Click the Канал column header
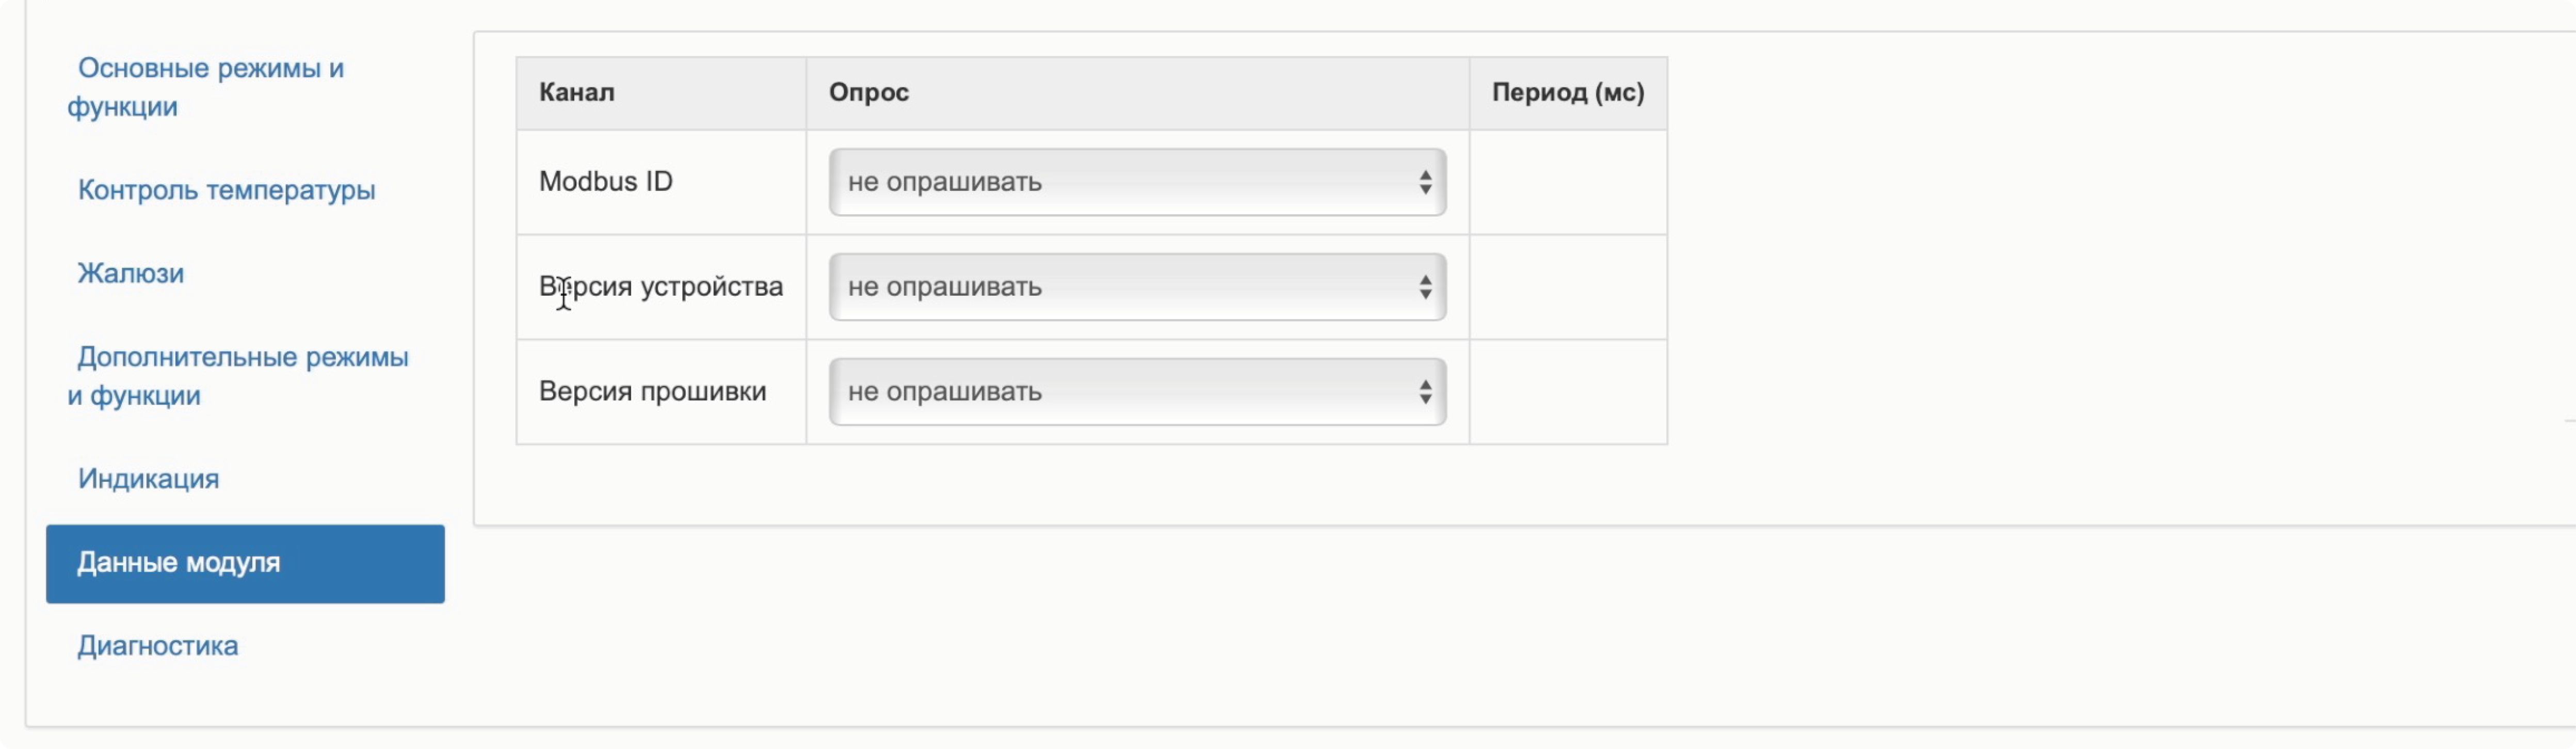This screenshot has height=749, width=2576. [577, 93]
